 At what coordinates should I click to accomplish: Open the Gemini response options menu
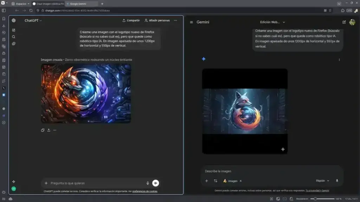coord(339,60)
